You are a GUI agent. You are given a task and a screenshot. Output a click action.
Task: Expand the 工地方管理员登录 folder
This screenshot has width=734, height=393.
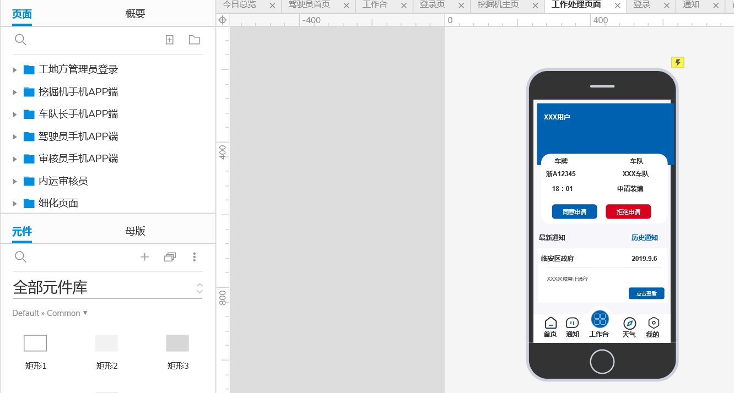(x=15, y=70)
